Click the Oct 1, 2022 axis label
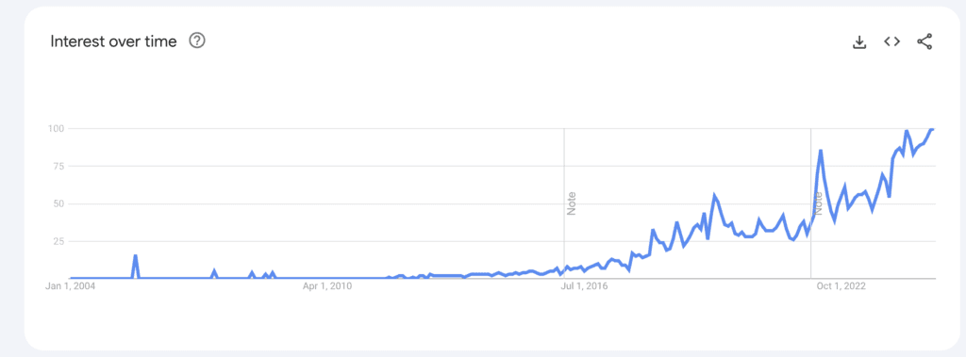Viewport: 966px width, 357px height. pos(841,286)
